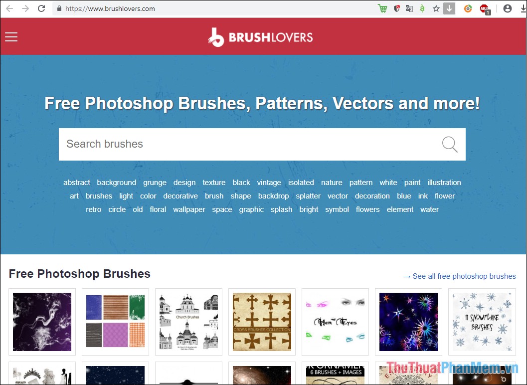The width and height of the screenshot is (527, 385).
Task: Open Chrome's Downloads arrow icon
Action: click(449, 8)
